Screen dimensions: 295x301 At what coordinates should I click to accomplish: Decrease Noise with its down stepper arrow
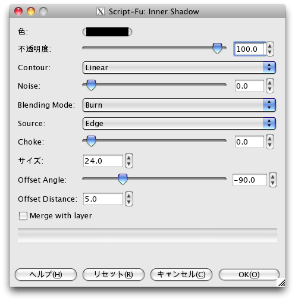269,89
